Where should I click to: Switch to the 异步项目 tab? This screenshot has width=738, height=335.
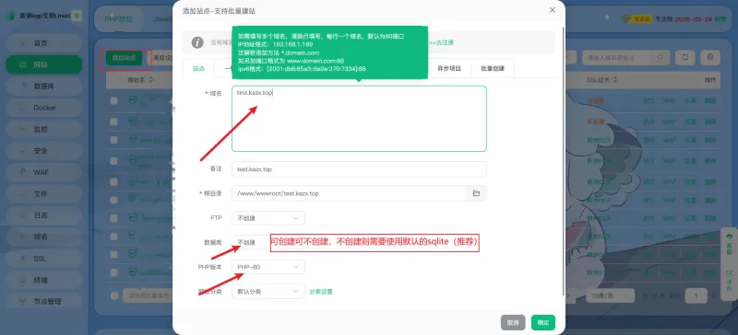coord(449,68)
